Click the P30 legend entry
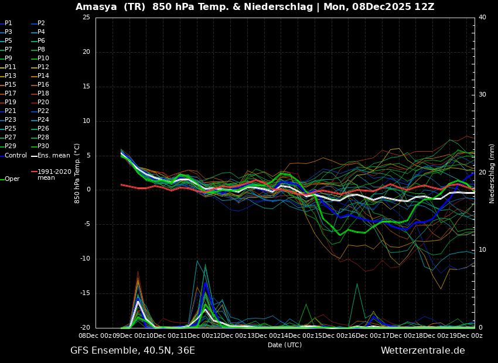This screenshot has width=498, height=363. (x=40, y=146)
